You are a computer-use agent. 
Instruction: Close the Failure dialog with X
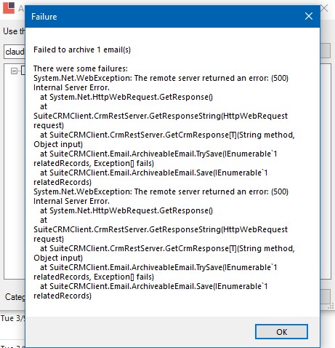[x=309, y=16]
